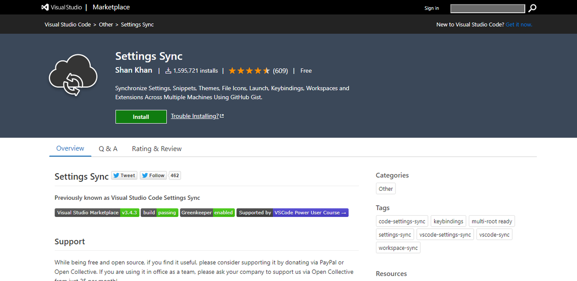Click the (609) reviews count
The height and width of the screenshot is (281, 577).
(x=280, y=71)
